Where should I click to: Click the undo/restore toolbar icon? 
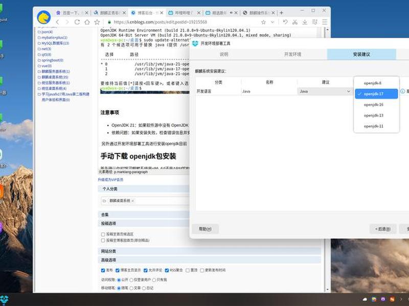click(285, 22)
